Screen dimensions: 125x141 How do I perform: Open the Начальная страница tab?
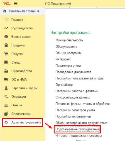(x=22, y=11)
